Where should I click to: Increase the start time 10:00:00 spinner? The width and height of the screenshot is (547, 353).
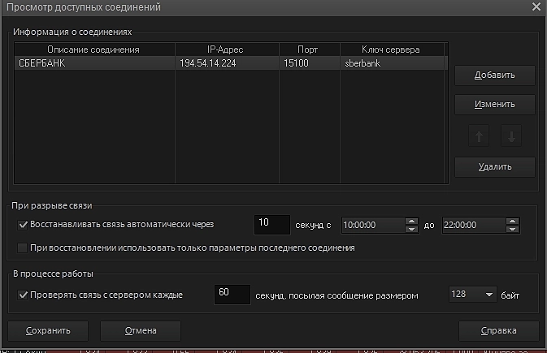point(411,221)
